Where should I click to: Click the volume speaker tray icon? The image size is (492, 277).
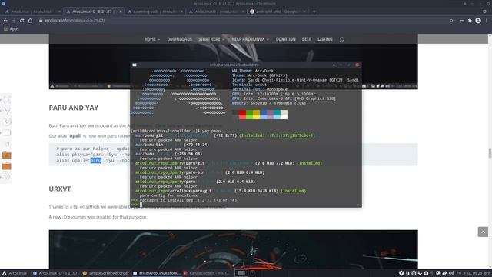pos(451,273)
